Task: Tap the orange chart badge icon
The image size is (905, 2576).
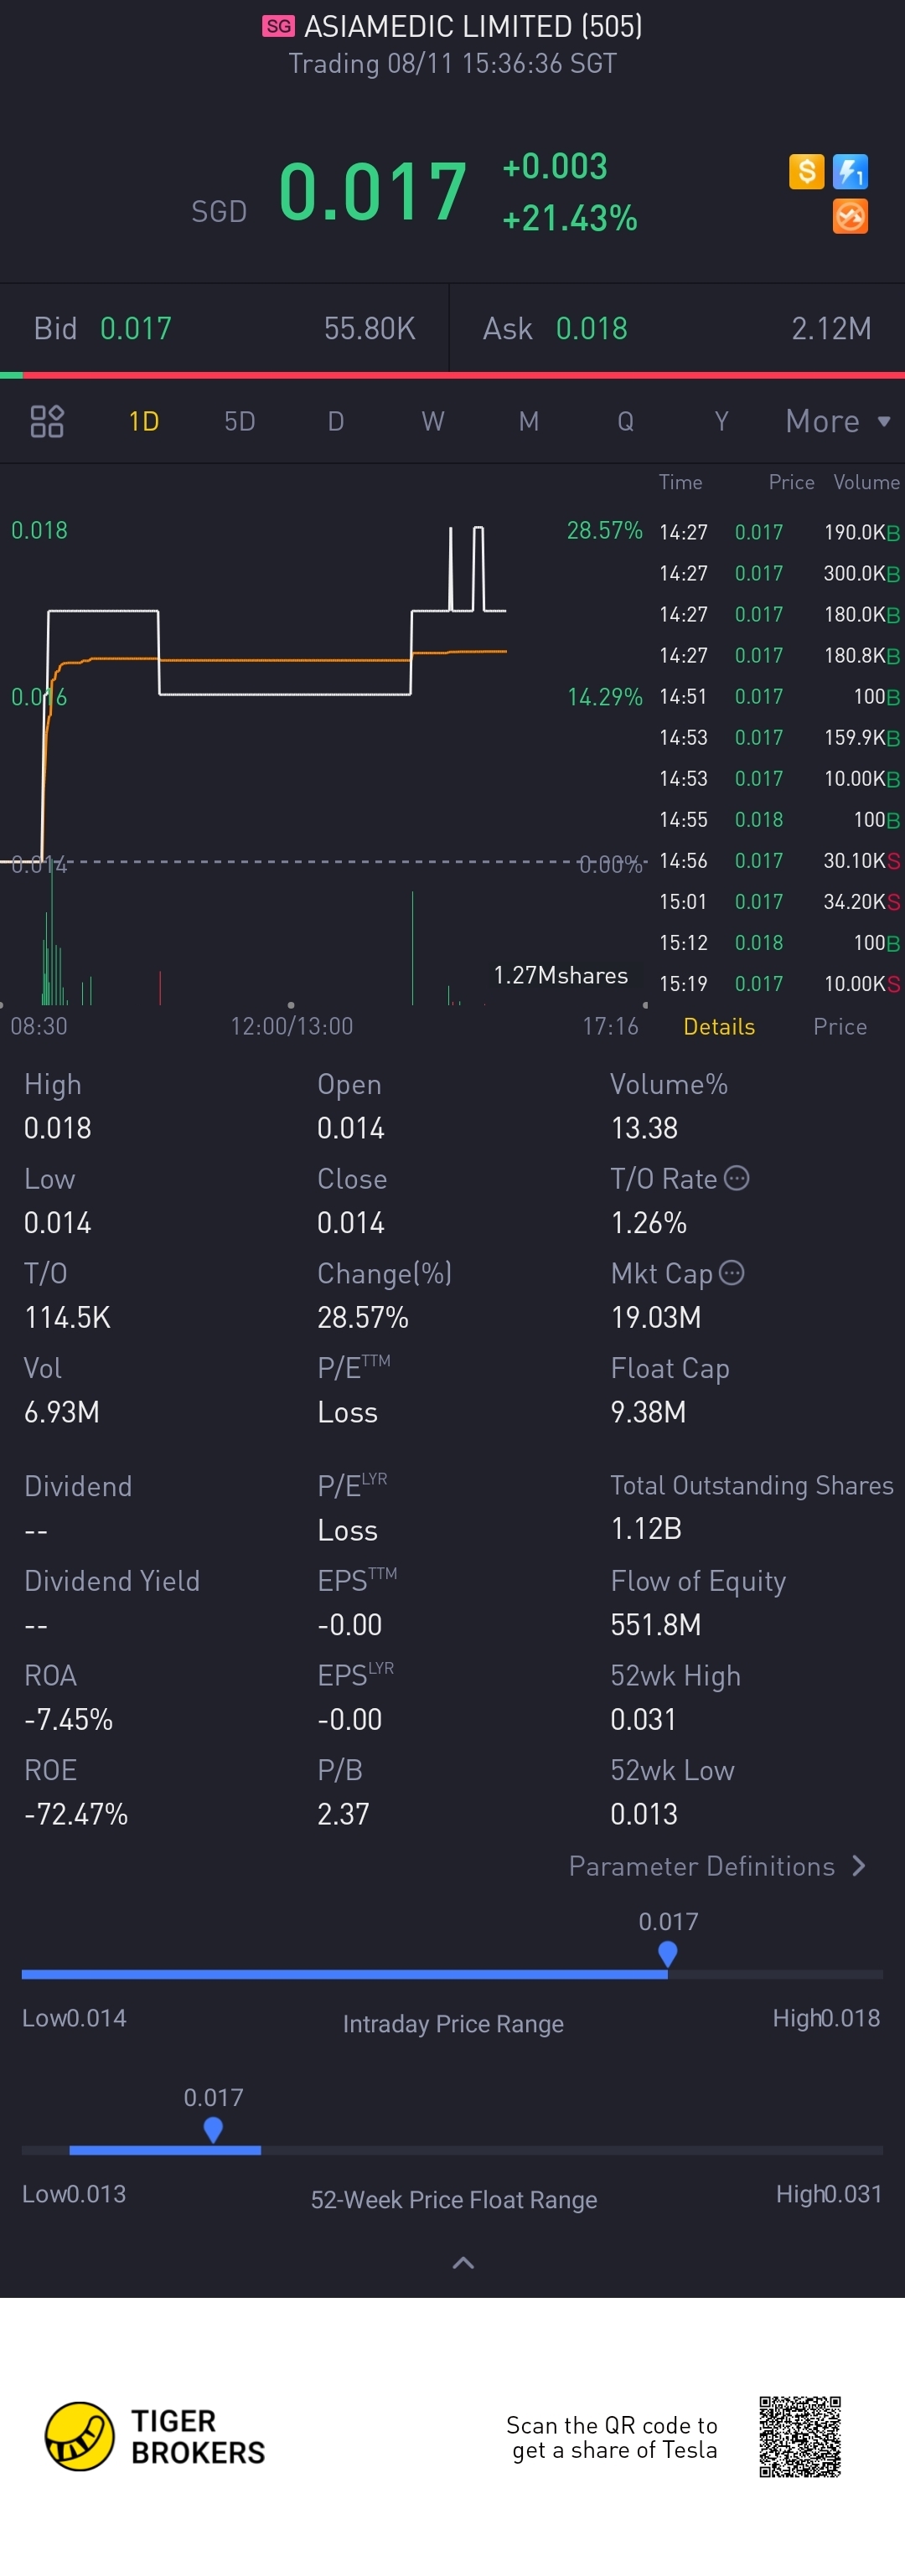Action: [x=850, y=216]
